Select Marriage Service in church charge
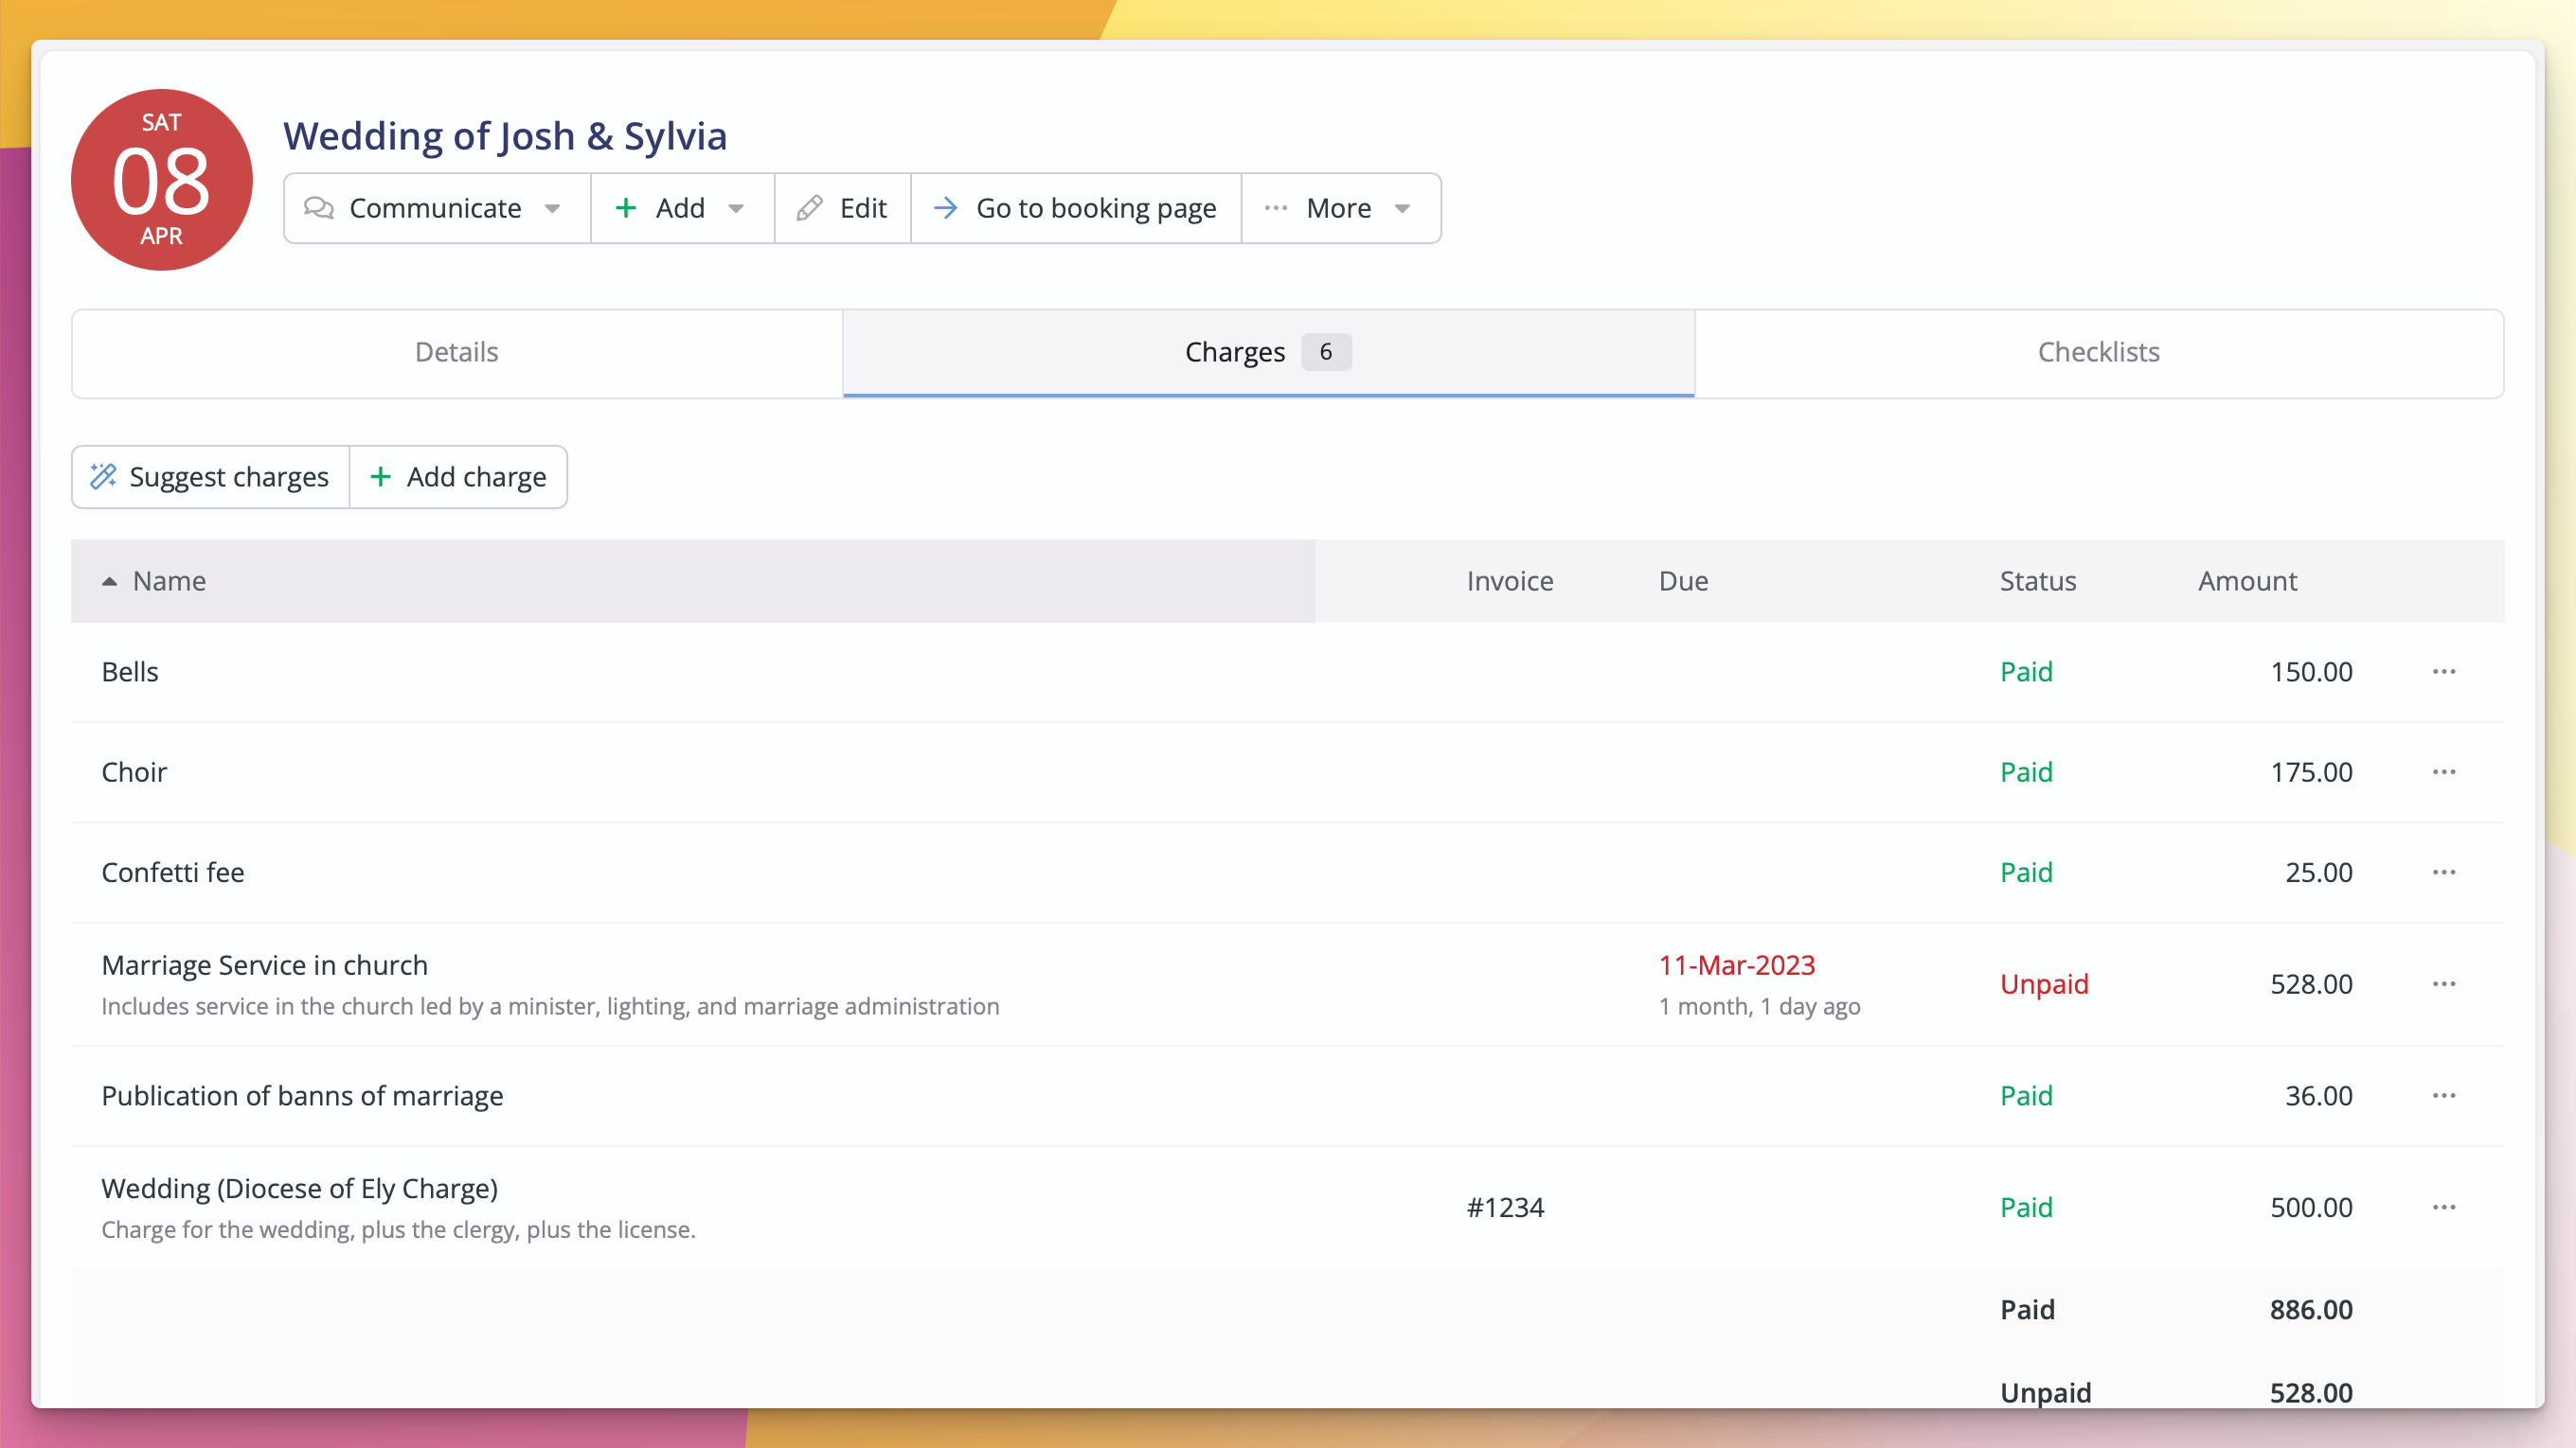 (x=265, y=965)
